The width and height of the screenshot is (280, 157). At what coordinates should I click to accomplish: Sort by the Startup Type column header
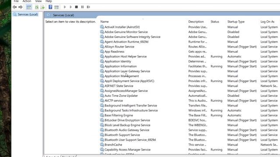tap(236, 21)
